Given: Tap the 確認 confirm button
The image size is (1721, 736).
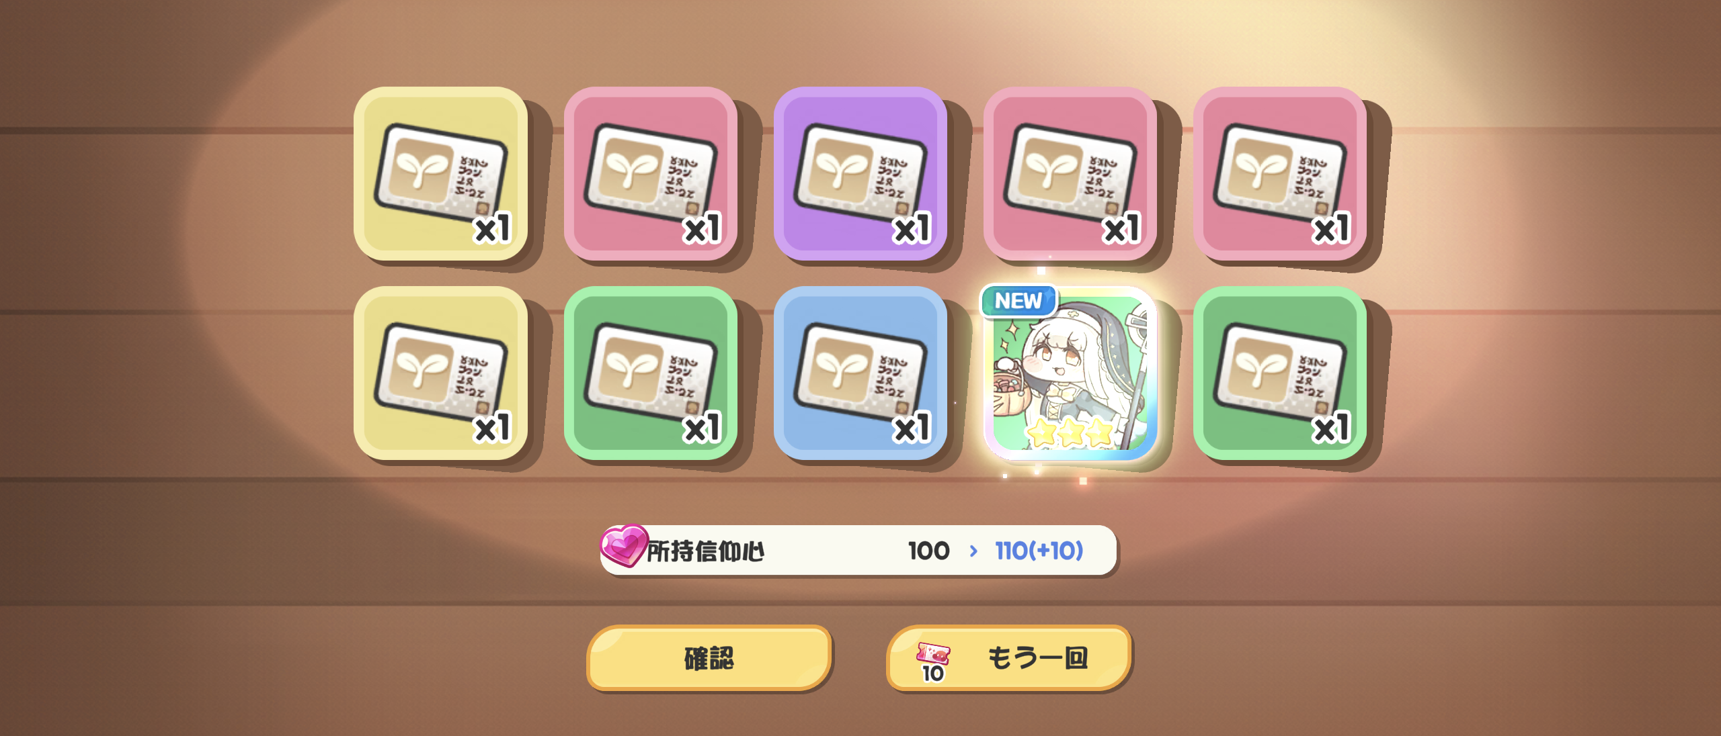Looking at the screenshot, I should pyautogui.click(x=709, y=657).
